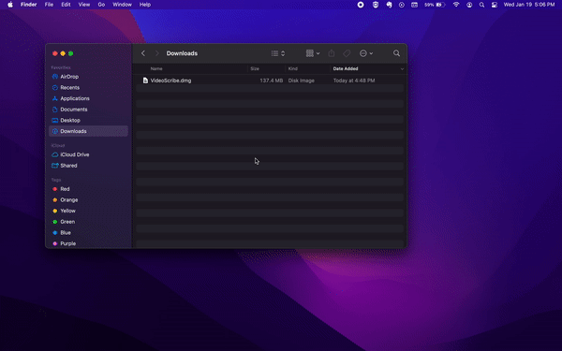Open Documents in the sidebar
Viewport: 562px width, 351px height.
click(x=88, y=110)
